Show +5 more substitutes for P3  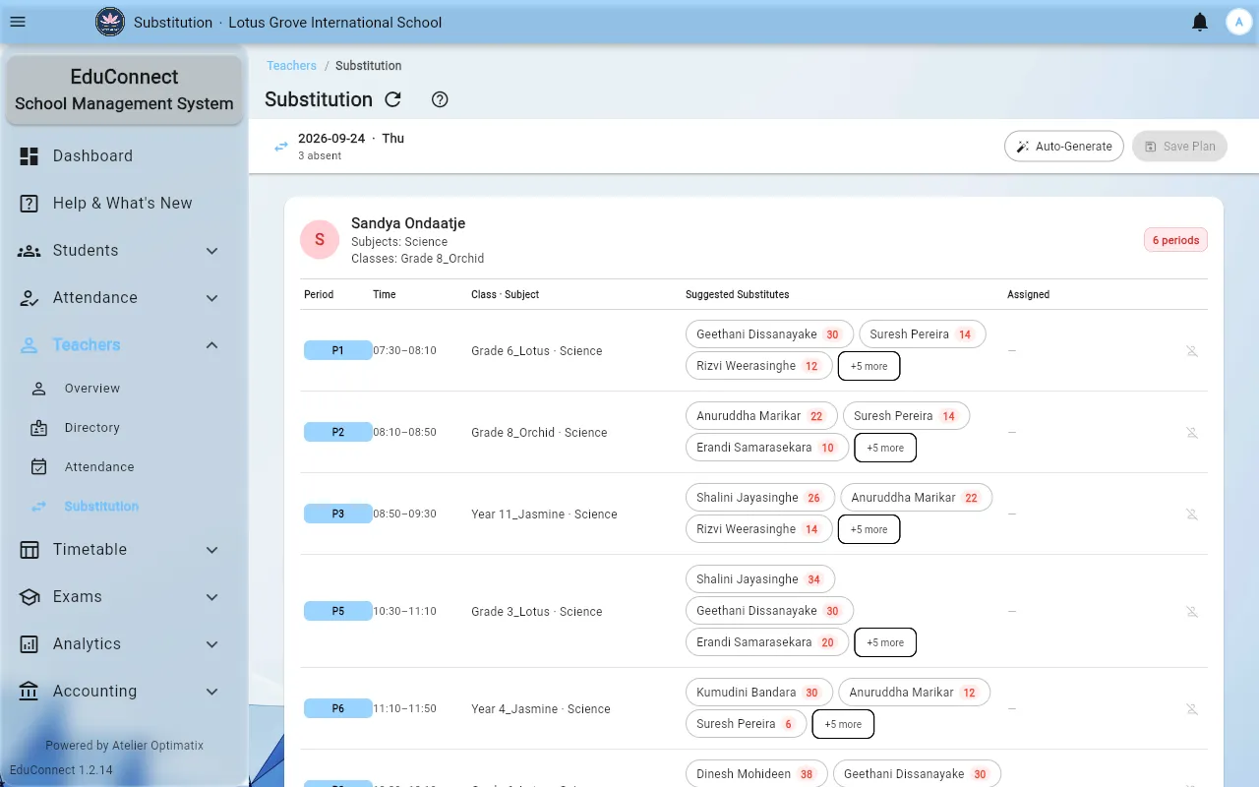click(869, 529)
